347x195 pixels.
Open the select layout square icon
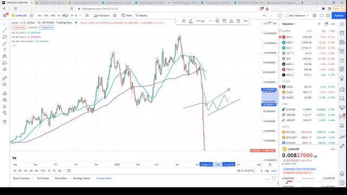coord(280,16)
